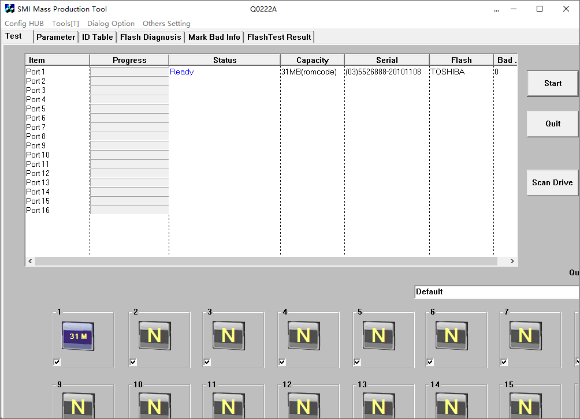
Task: Open the Mark Bad Info tab
Action: pos(214,37)
